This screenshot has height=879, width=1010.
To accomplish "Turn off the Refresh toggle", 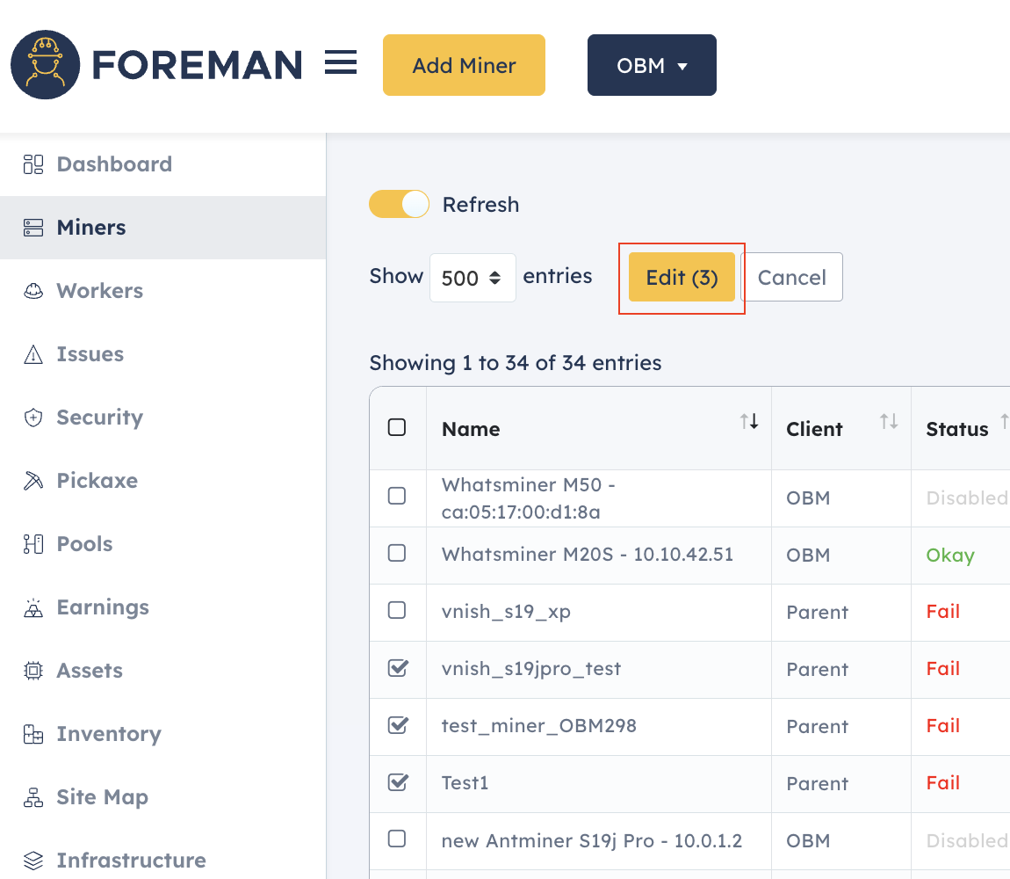I will [399, 204].
